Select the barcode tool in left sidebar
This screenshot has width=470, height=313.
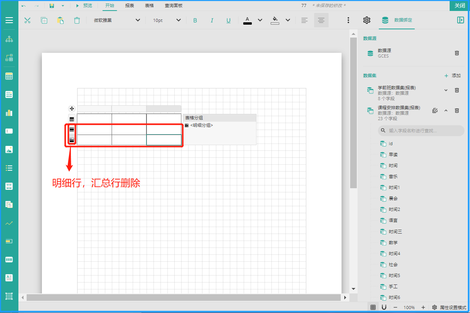pyautogui.click(x=9, y=259)
